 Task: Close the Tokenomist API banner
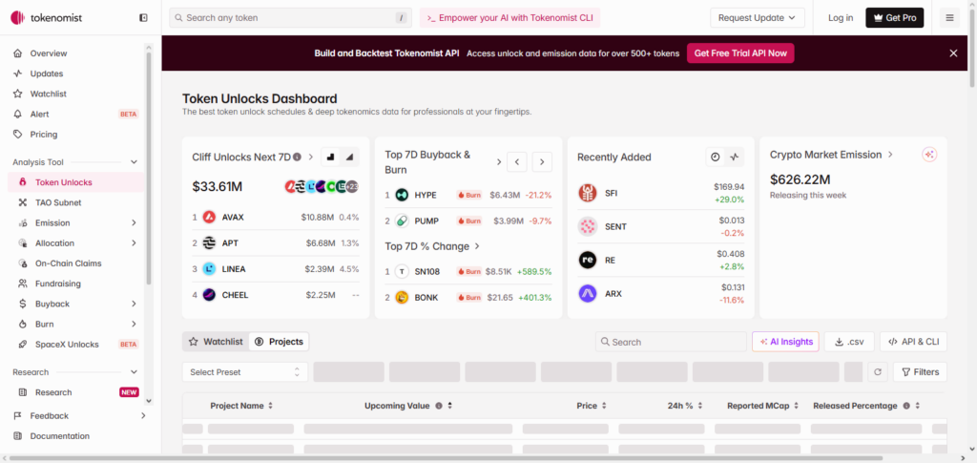pos(953,53)
